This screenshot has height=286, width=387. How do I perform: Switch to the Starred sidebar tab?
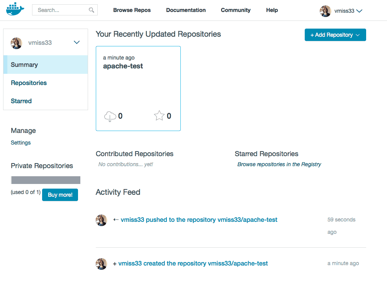[x=21, y=101]
